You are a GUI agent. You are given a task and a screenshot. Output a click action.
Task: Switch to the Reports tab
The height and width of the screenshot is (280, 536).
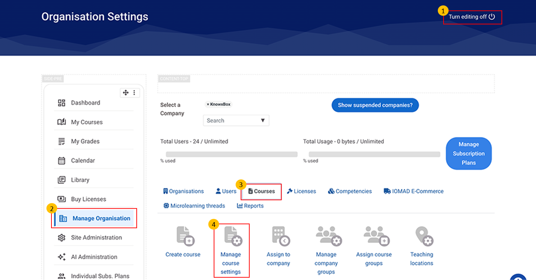click(250, 206)
